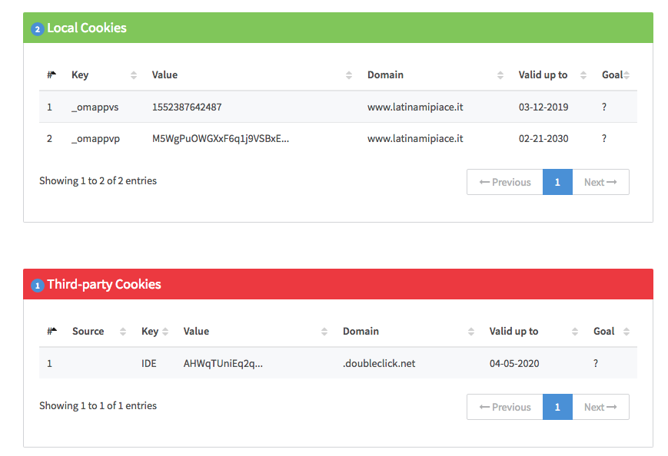The image size is (668, 456).
Task: Click Previous in Local Cookies pagination
Action: [x=505, y=182]
